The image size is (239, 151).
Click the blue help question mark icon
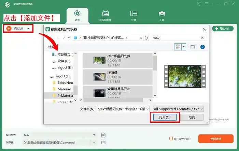[202, 47]
